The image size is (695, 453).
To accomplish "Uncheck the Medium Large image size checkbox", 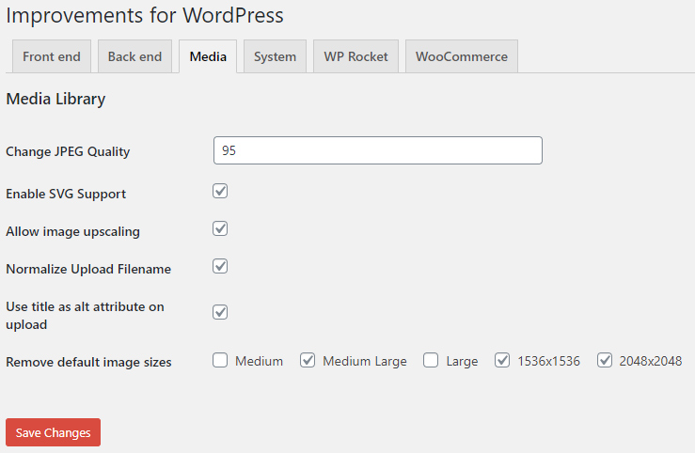I will (x=308, y=361).
